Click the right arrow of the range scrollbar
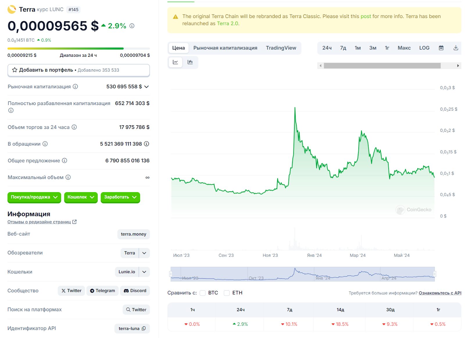This screenshot has height=338, width=465. click(x=458, y=66)
